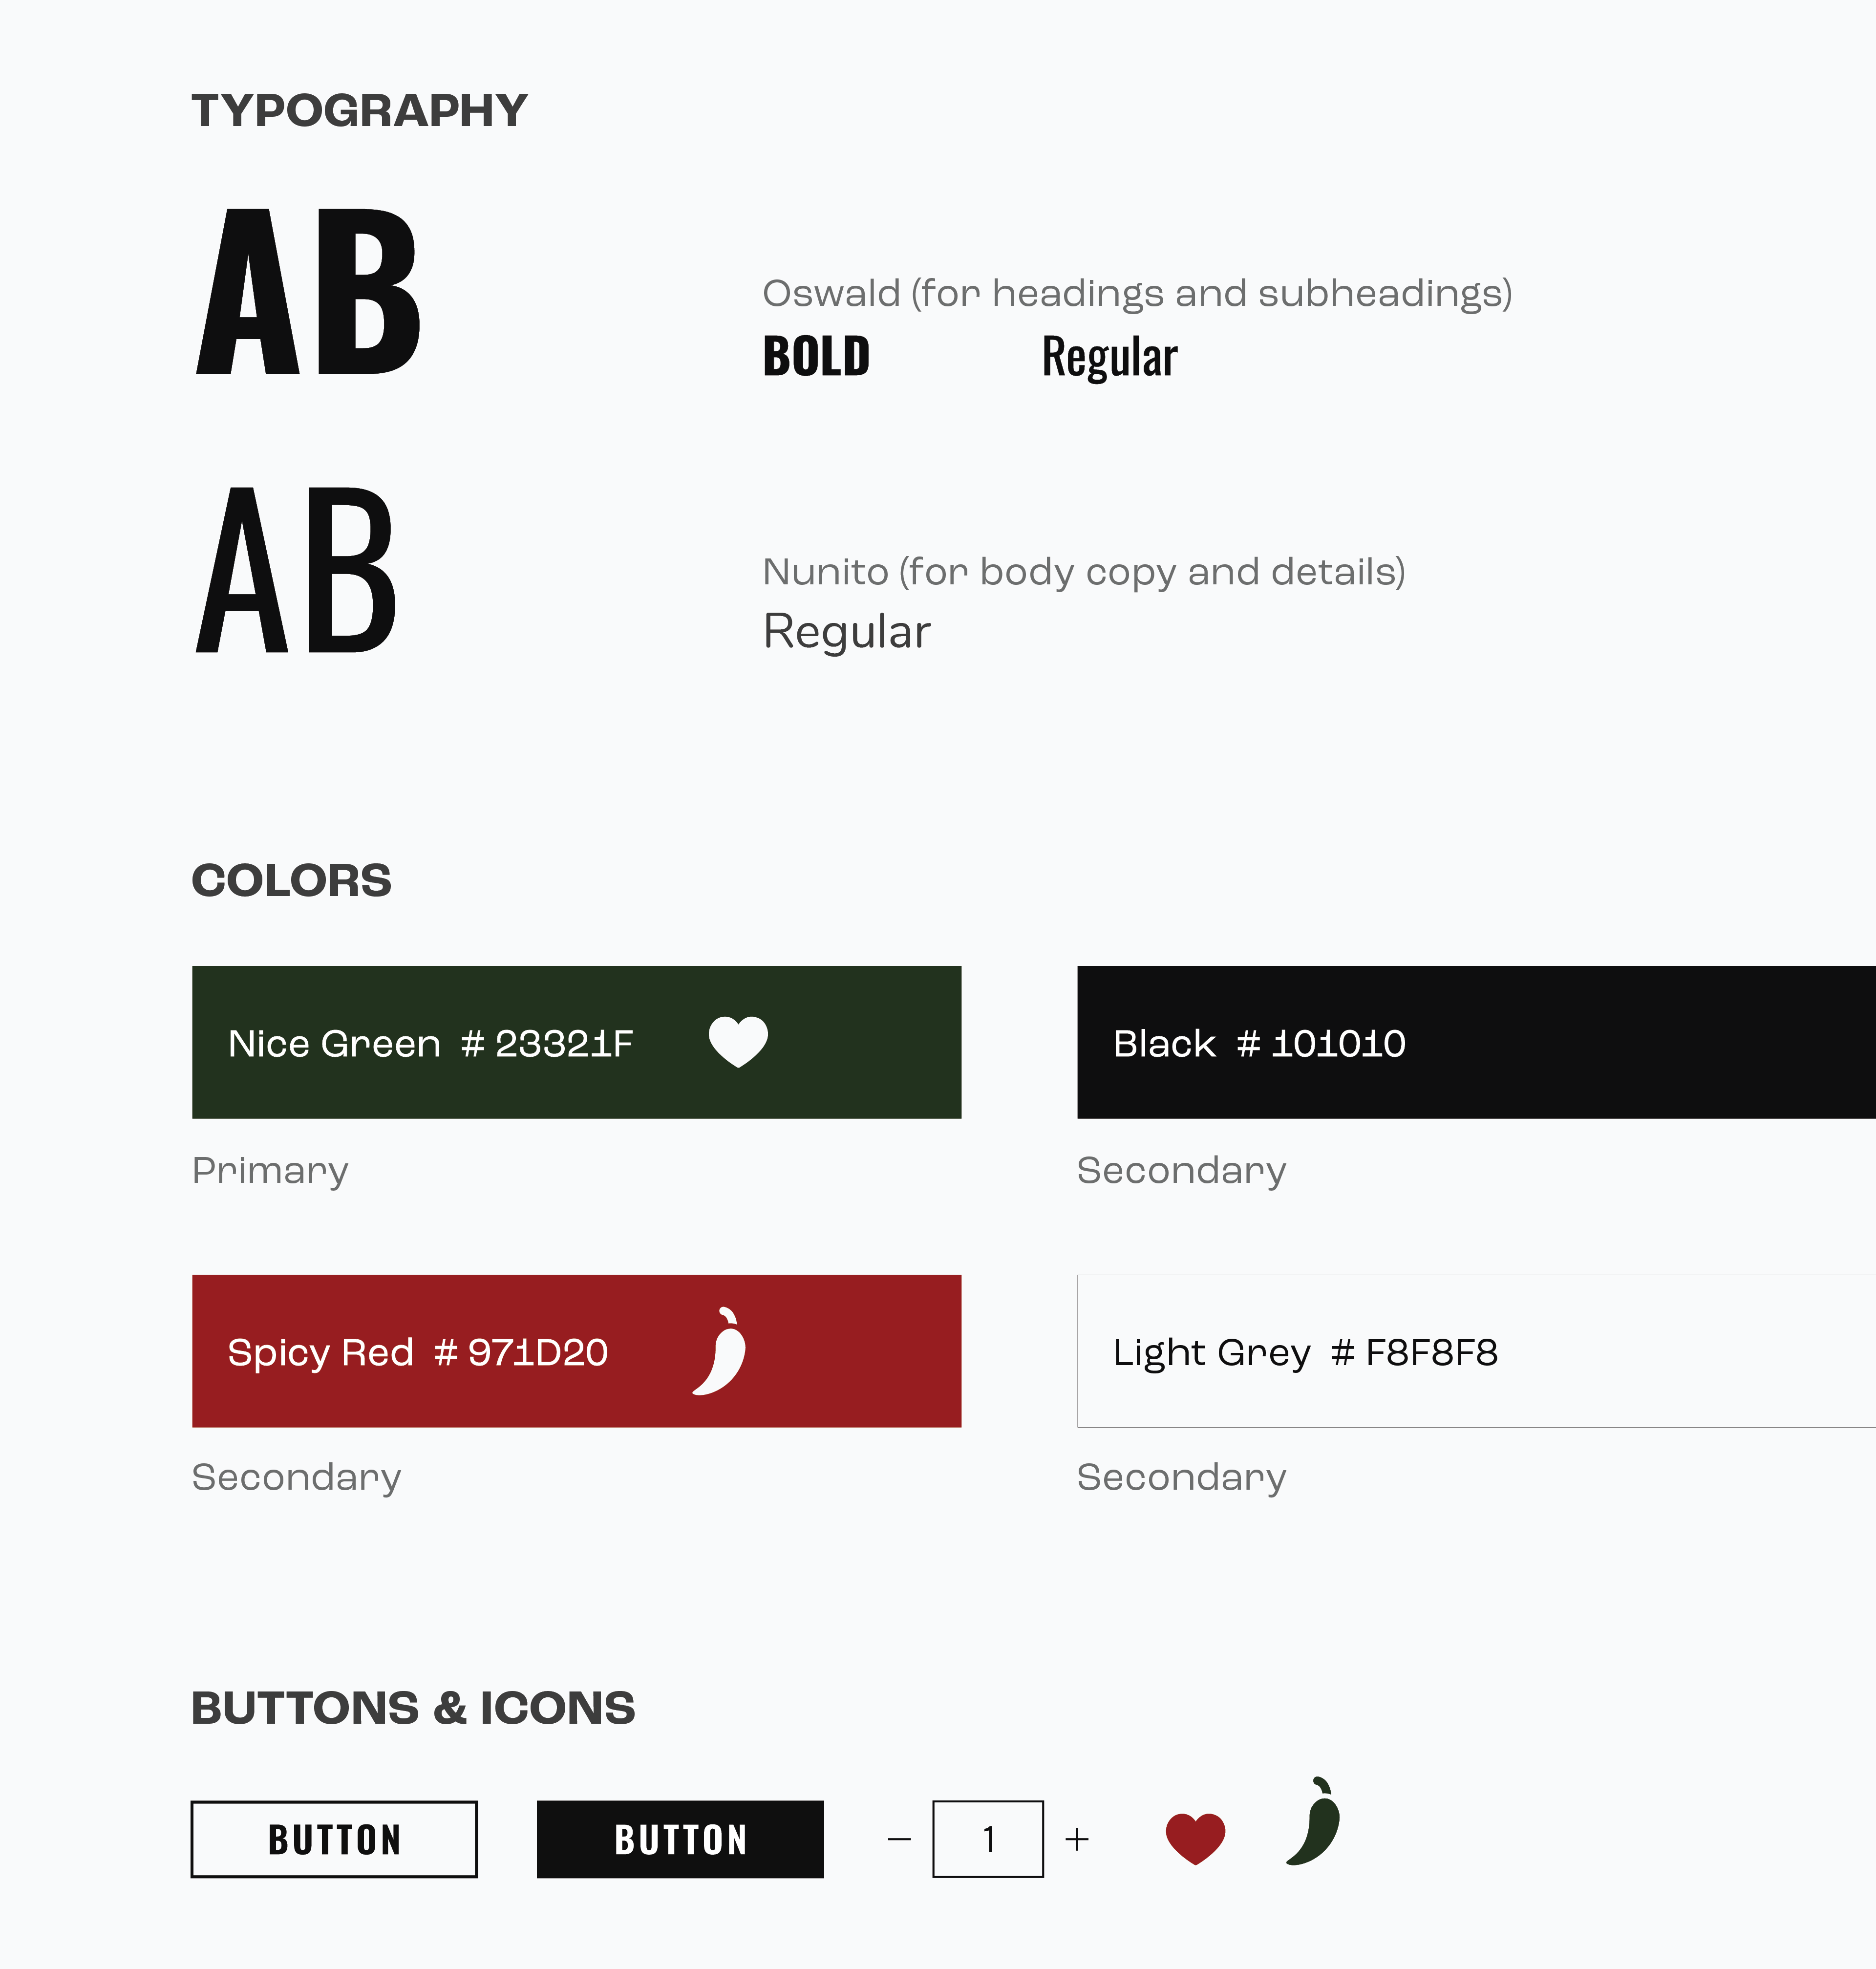Click the TYPOGRAPHY section heading
Screen dimensions: 1876x1969
[359, 110]
